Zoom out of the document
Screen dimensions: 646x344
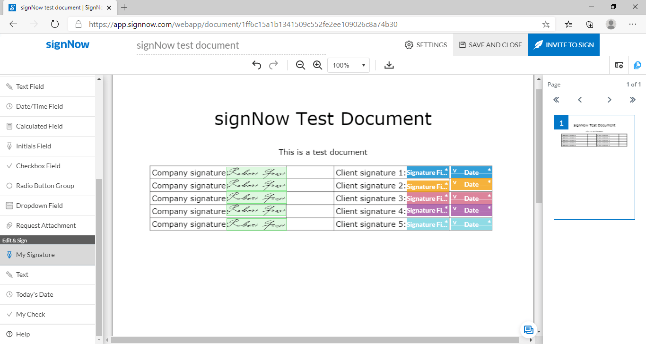(x=300, y=65)
